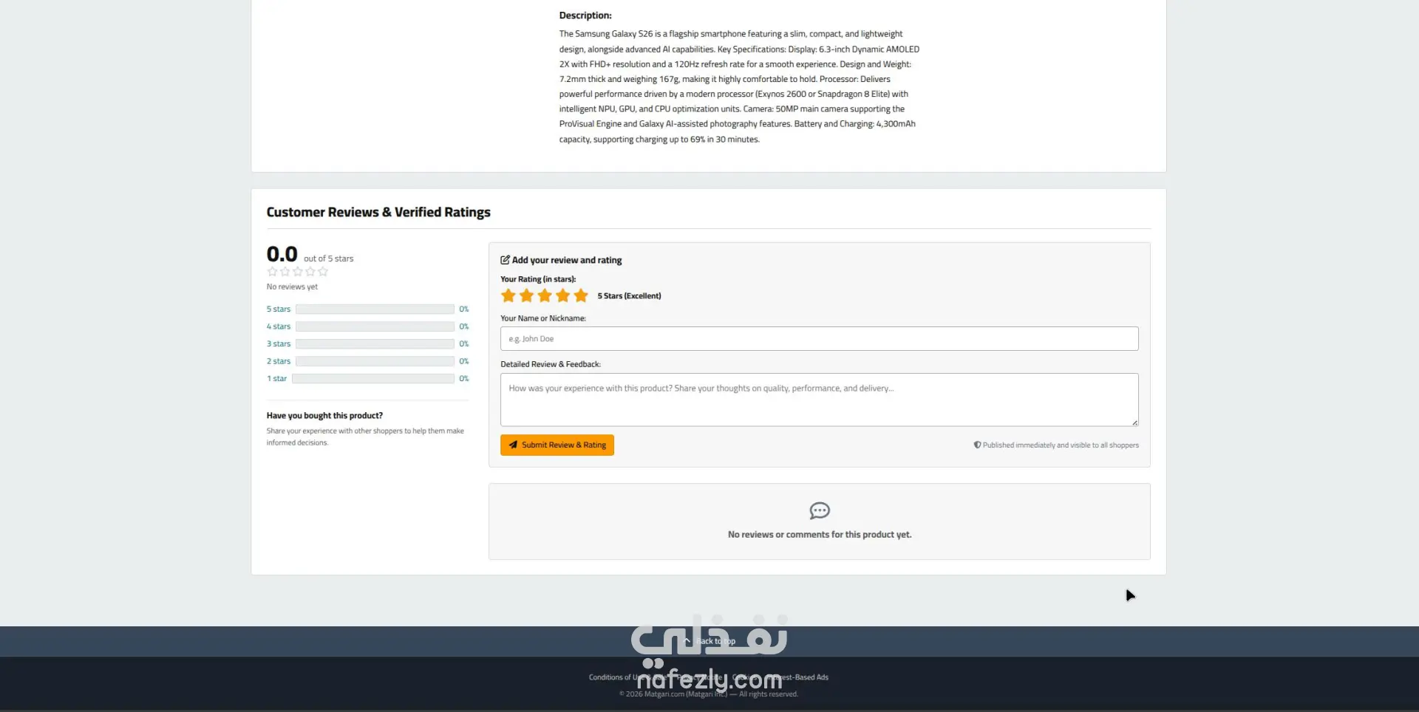Click the fifth orange rating star
The height and width of the screenshot is (712, 1419).
pyautogui.click(x=581, y=295)
